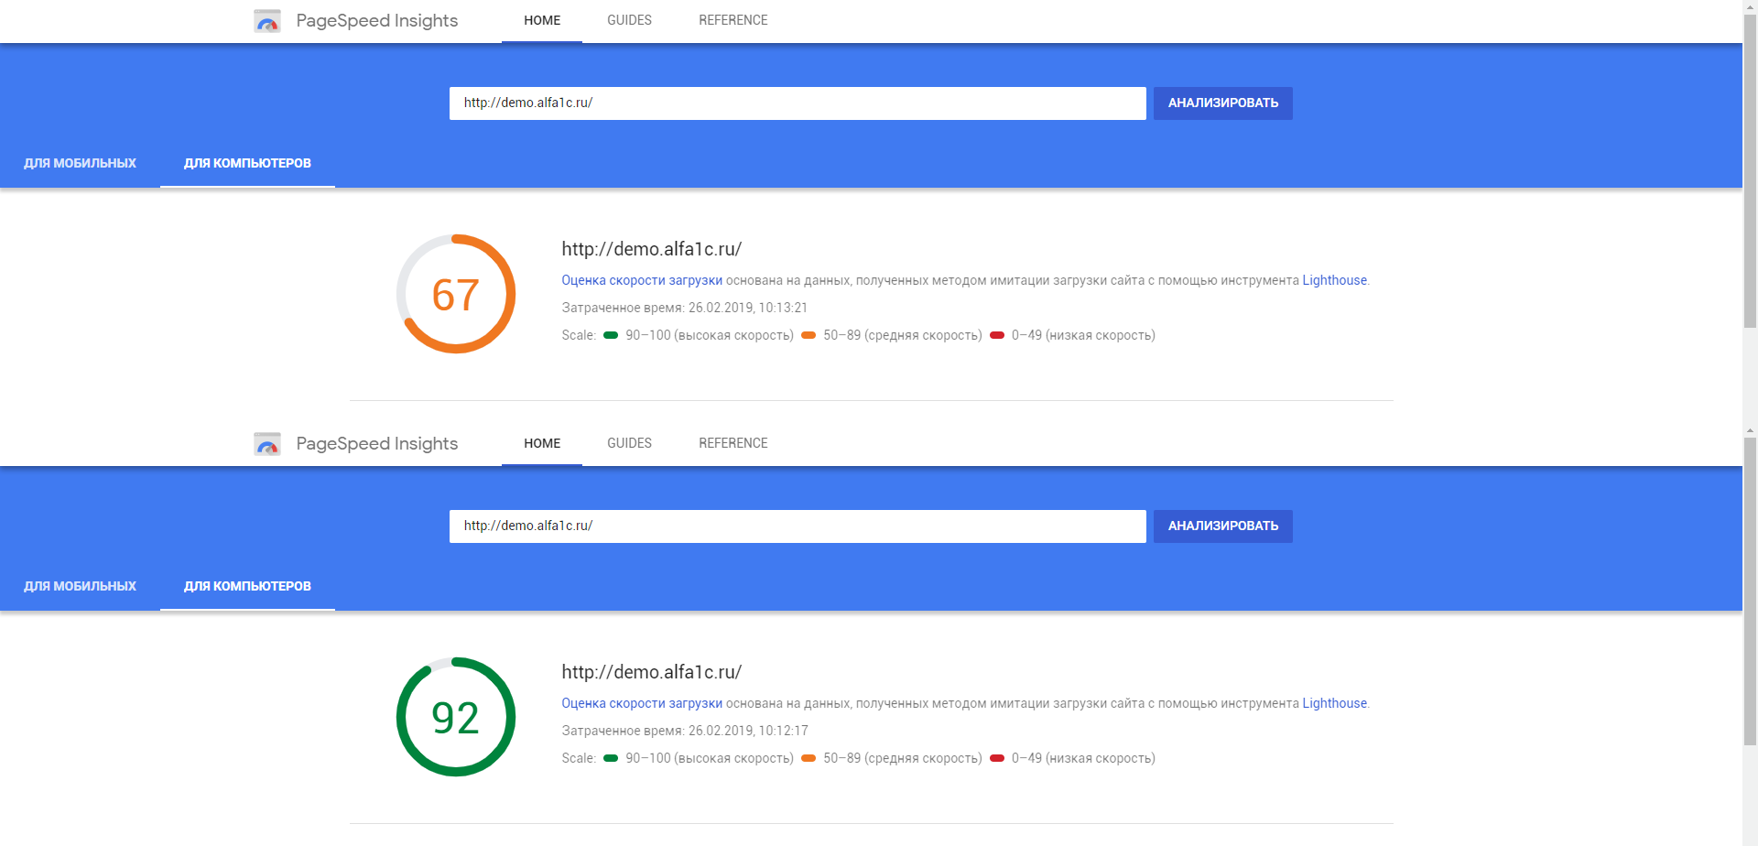Click the lower PageSpeed Insights logo icon
This screenshot has height=846, width=1758.
coord(267,444)
